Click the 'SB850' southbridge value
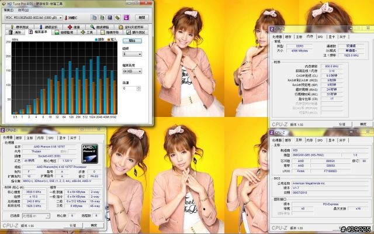374x234 pixels. pos(330,166)
